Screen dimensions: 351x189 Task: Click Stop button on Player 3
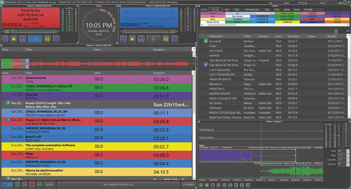[x=132, y=39]
